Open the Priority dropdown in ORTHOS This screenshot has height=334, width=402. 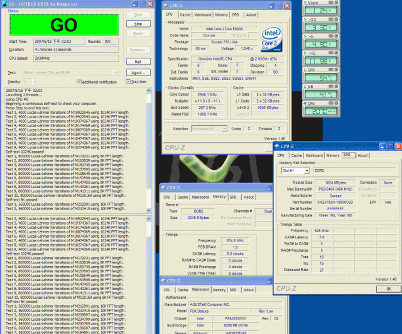tap(35, 82)
